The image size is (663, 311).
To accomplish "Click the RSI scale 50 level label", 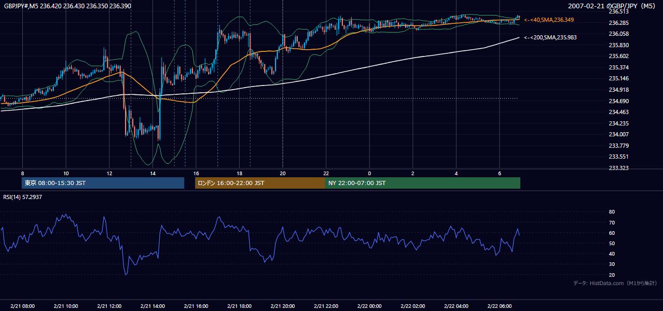I will 612,243.
